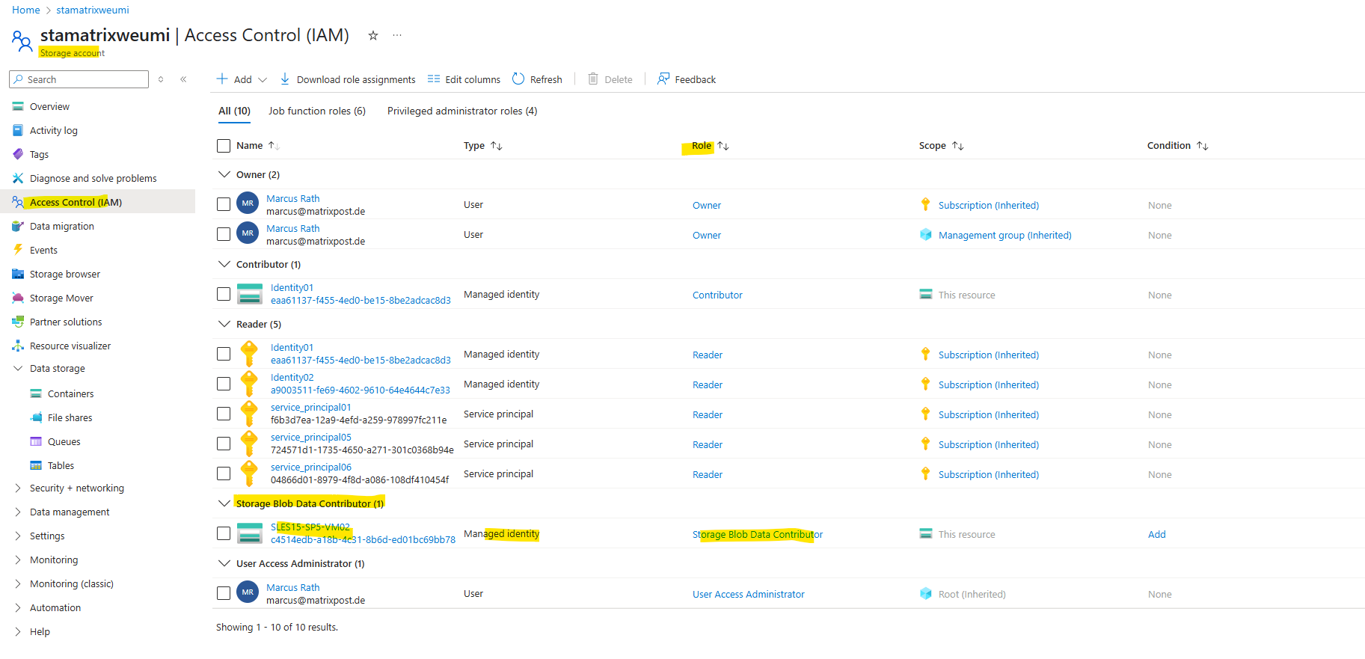Click the Activity log icon
The image size is (1365, 659).
point(18,130)
